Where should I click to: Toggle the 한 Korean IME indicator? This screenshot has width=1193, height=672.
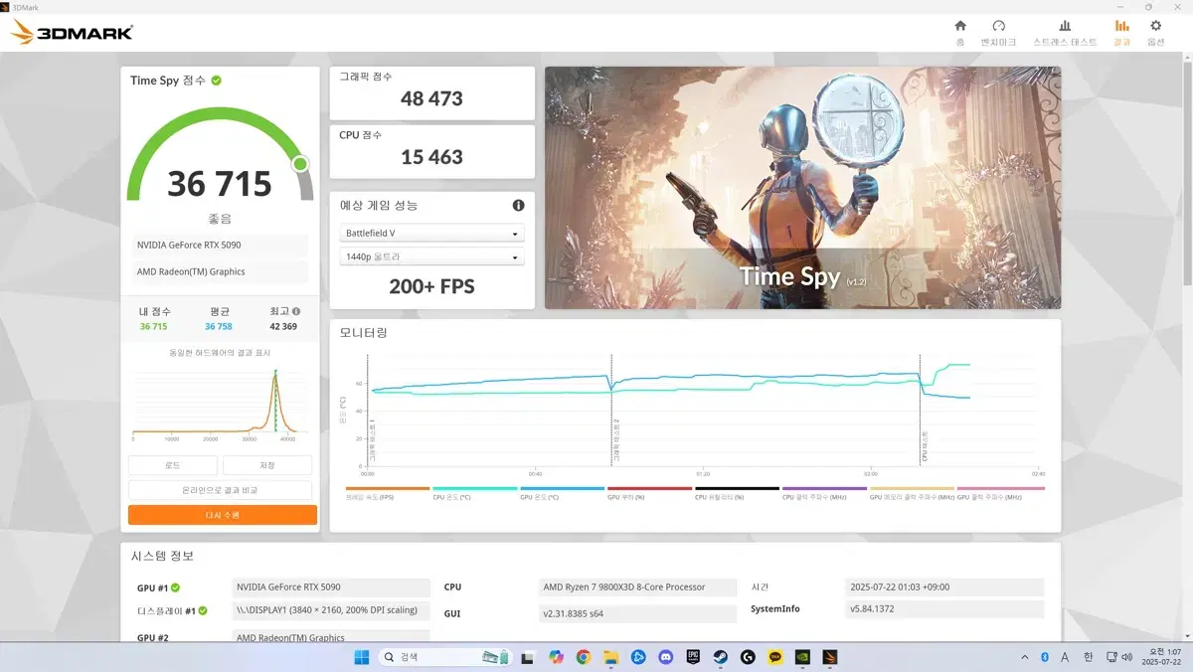coord(1089,657)
